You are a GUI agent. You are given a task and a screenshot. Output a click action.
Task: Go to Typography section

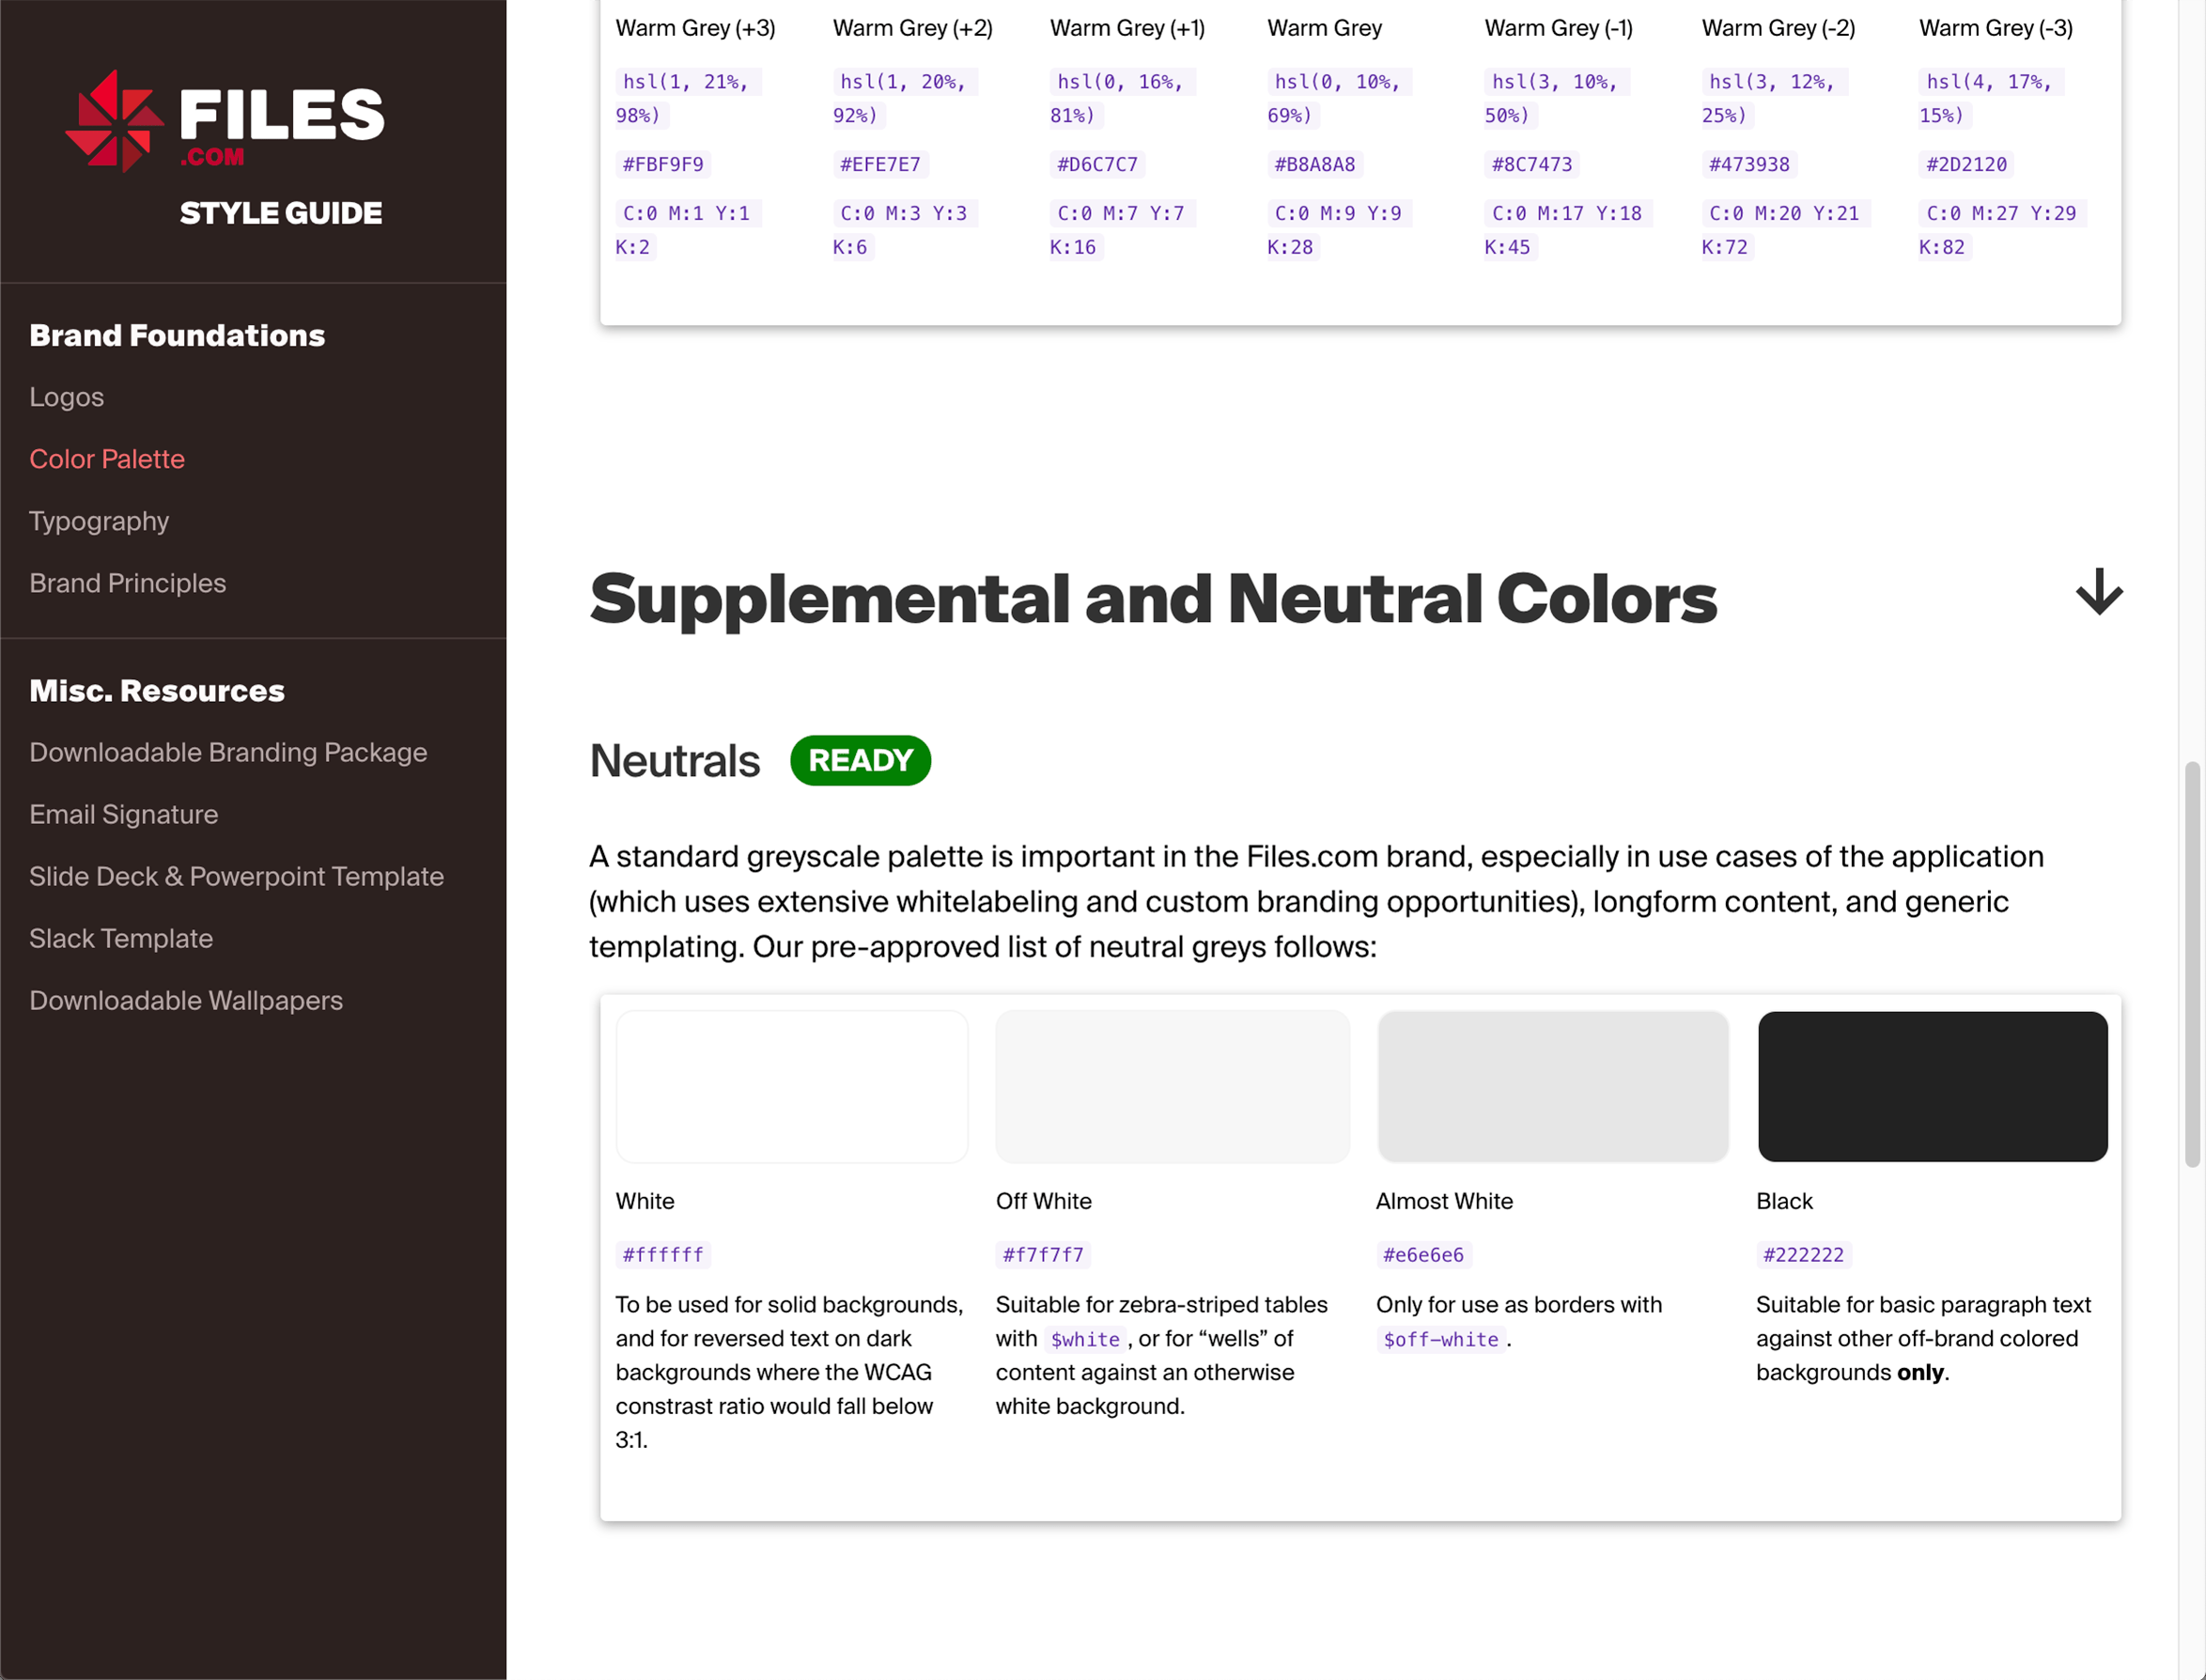pos(99,521)
